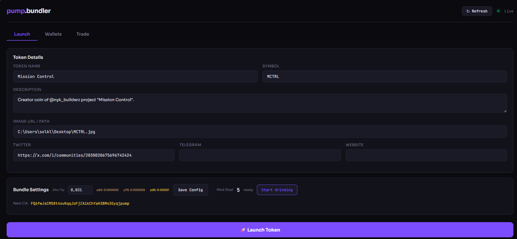
Task: Switch to the Launch tab
Action: [22, 34]
